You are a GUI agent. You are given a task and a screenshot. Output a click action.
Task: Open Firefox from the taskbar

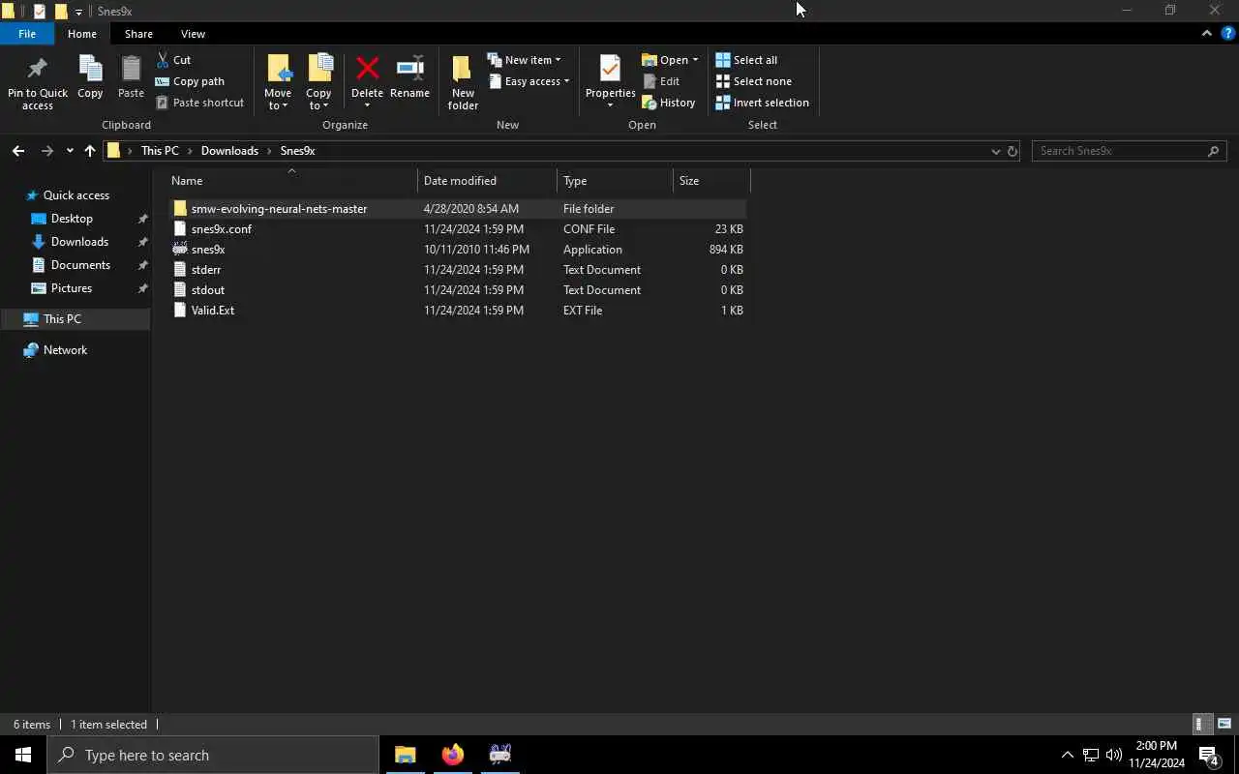click(453, 755)
